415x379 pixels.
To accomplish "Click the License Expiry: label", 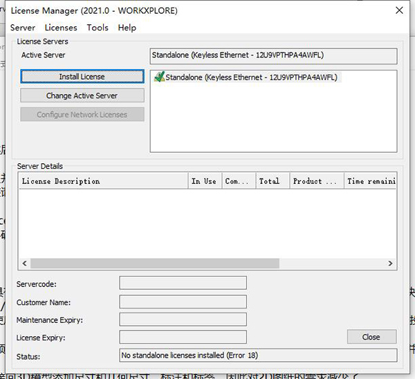I will click(41, 338).
